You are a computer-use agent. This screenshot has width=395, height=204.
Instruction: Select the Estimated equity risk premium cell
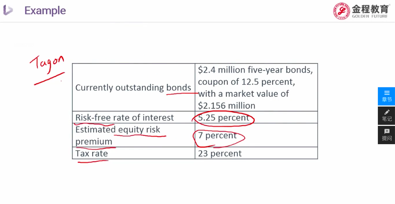pyautogui.click(x=118, y=135)
